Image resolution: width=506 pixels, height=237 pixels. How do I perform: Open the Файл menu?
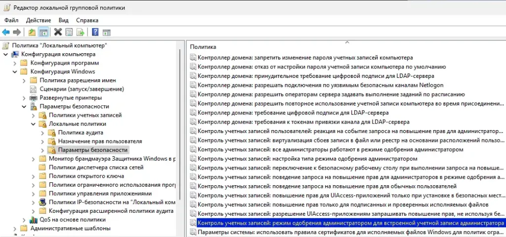click(11, 20)
